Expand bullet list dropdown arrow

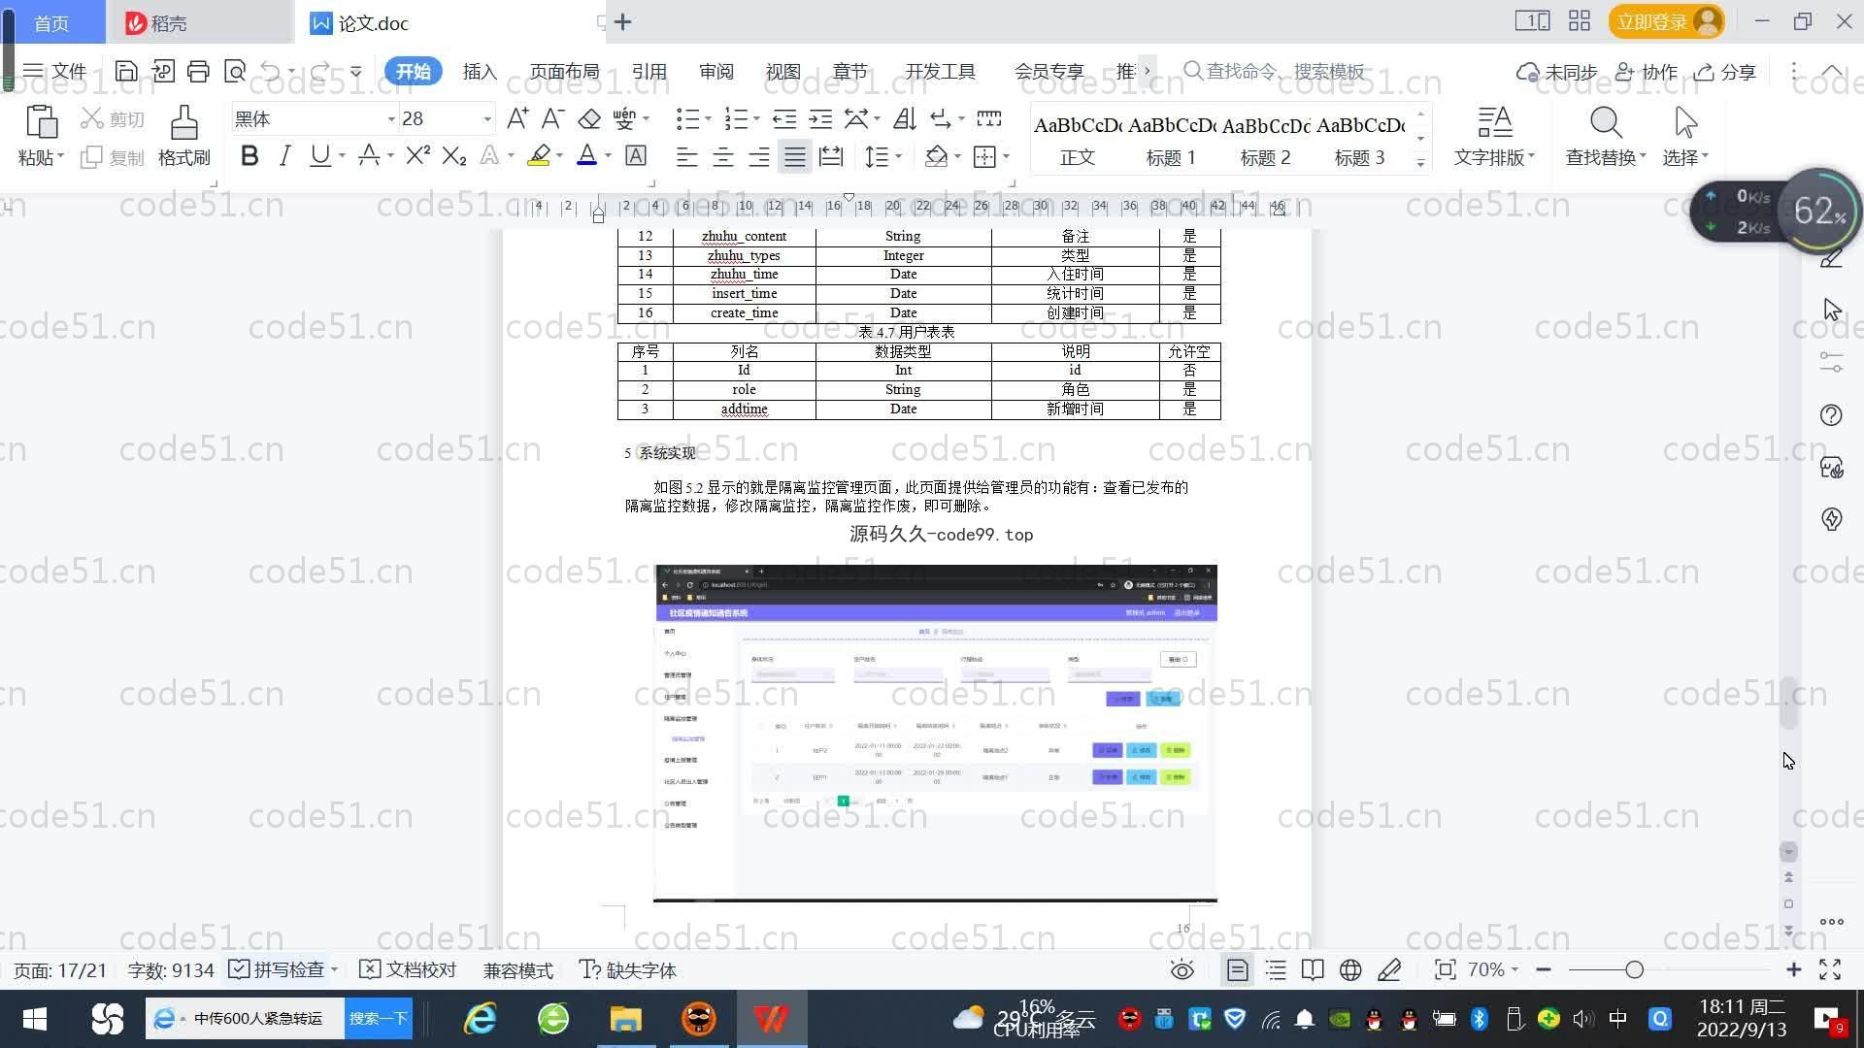708,119
